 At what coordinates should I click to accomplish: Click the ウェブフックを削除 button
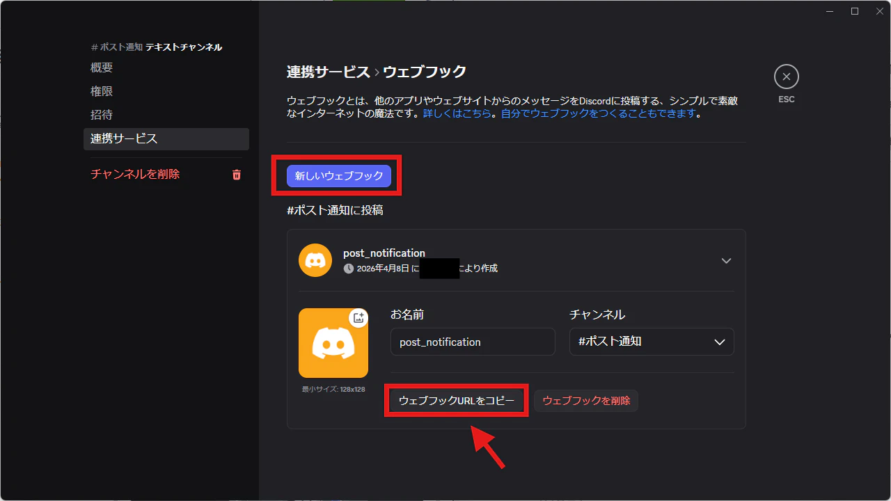point(586,400)
